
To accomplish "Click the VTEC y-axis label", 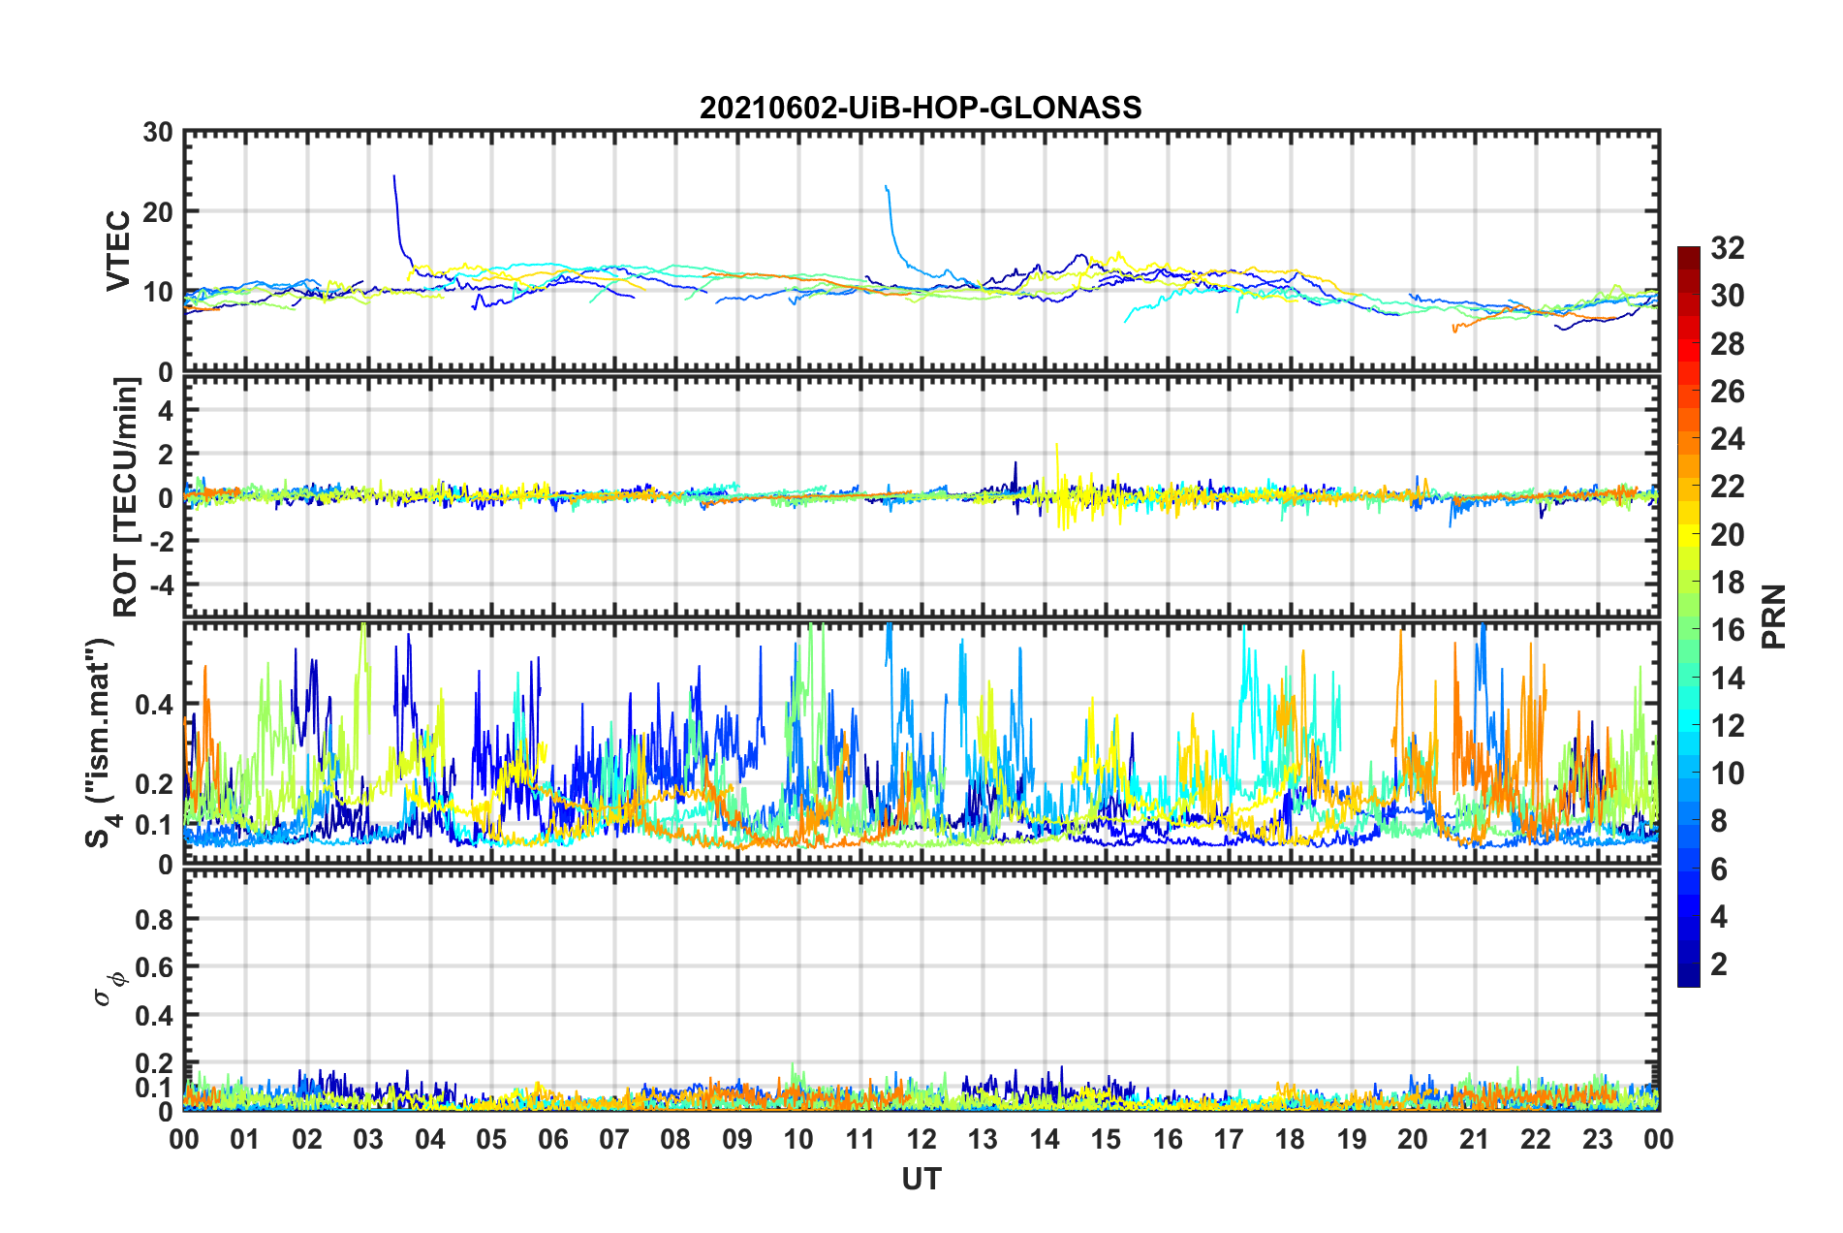I will point(118,251).
